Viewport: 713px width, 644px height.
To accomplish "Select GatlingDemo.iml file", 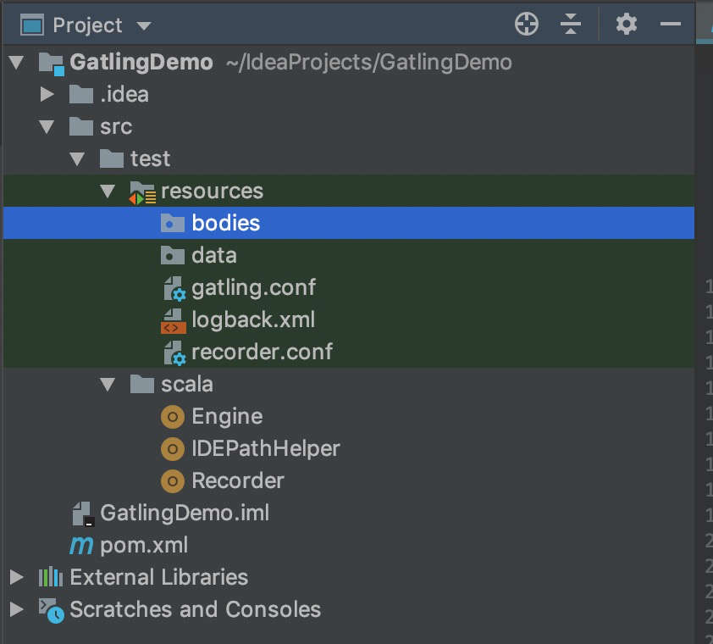I will (x=349, y=514).
